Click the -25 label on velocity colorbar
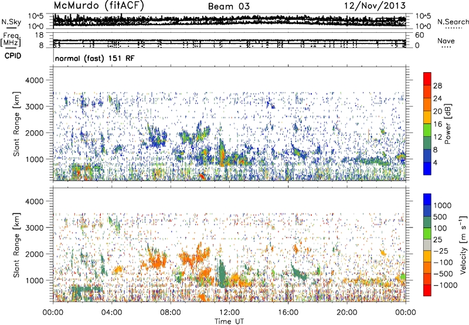This screenshot has height=325, width=469. coord(440,251)
